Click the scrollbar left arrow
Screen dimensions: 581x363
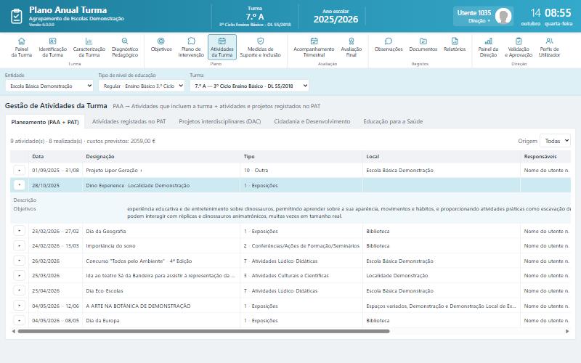point(13,331)
